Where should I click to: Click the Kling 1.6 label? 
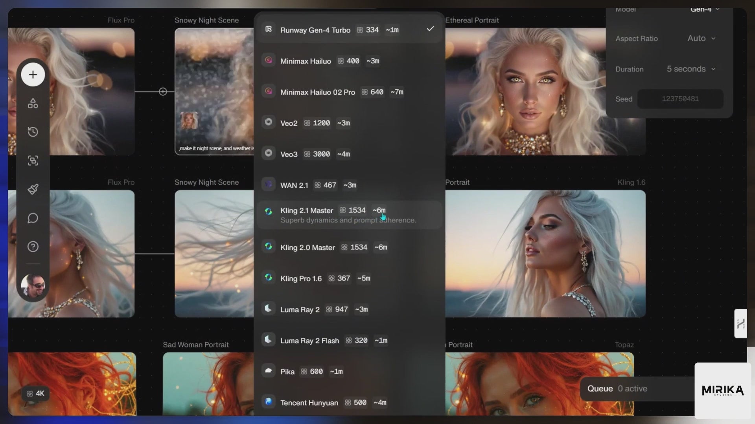(631, 182)
